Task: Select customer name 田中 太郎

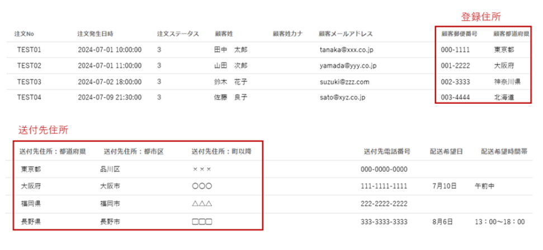Action: tap(230, 50)
